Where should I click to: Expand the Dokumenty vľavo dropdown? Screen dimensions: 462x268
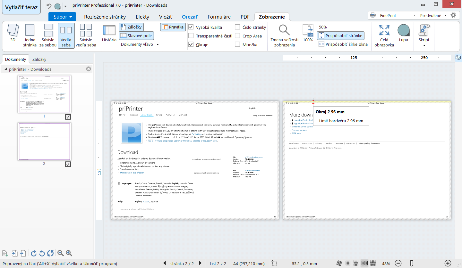(158, 45)
